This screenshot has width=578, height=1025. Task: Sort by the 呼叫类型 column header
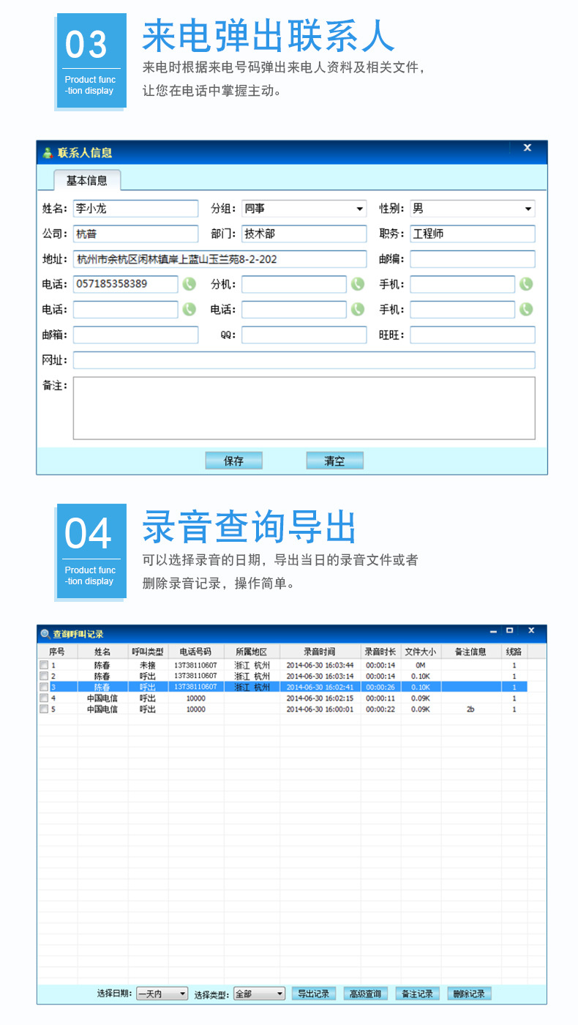(x=148, y=652)
